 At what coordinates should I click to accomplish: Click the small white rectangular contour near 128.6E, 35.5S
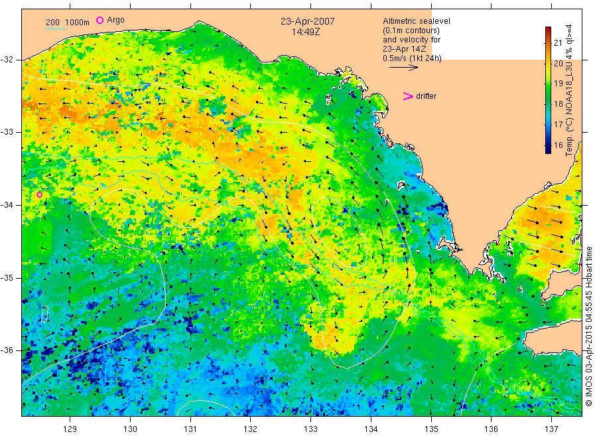[x=45, y=314]
